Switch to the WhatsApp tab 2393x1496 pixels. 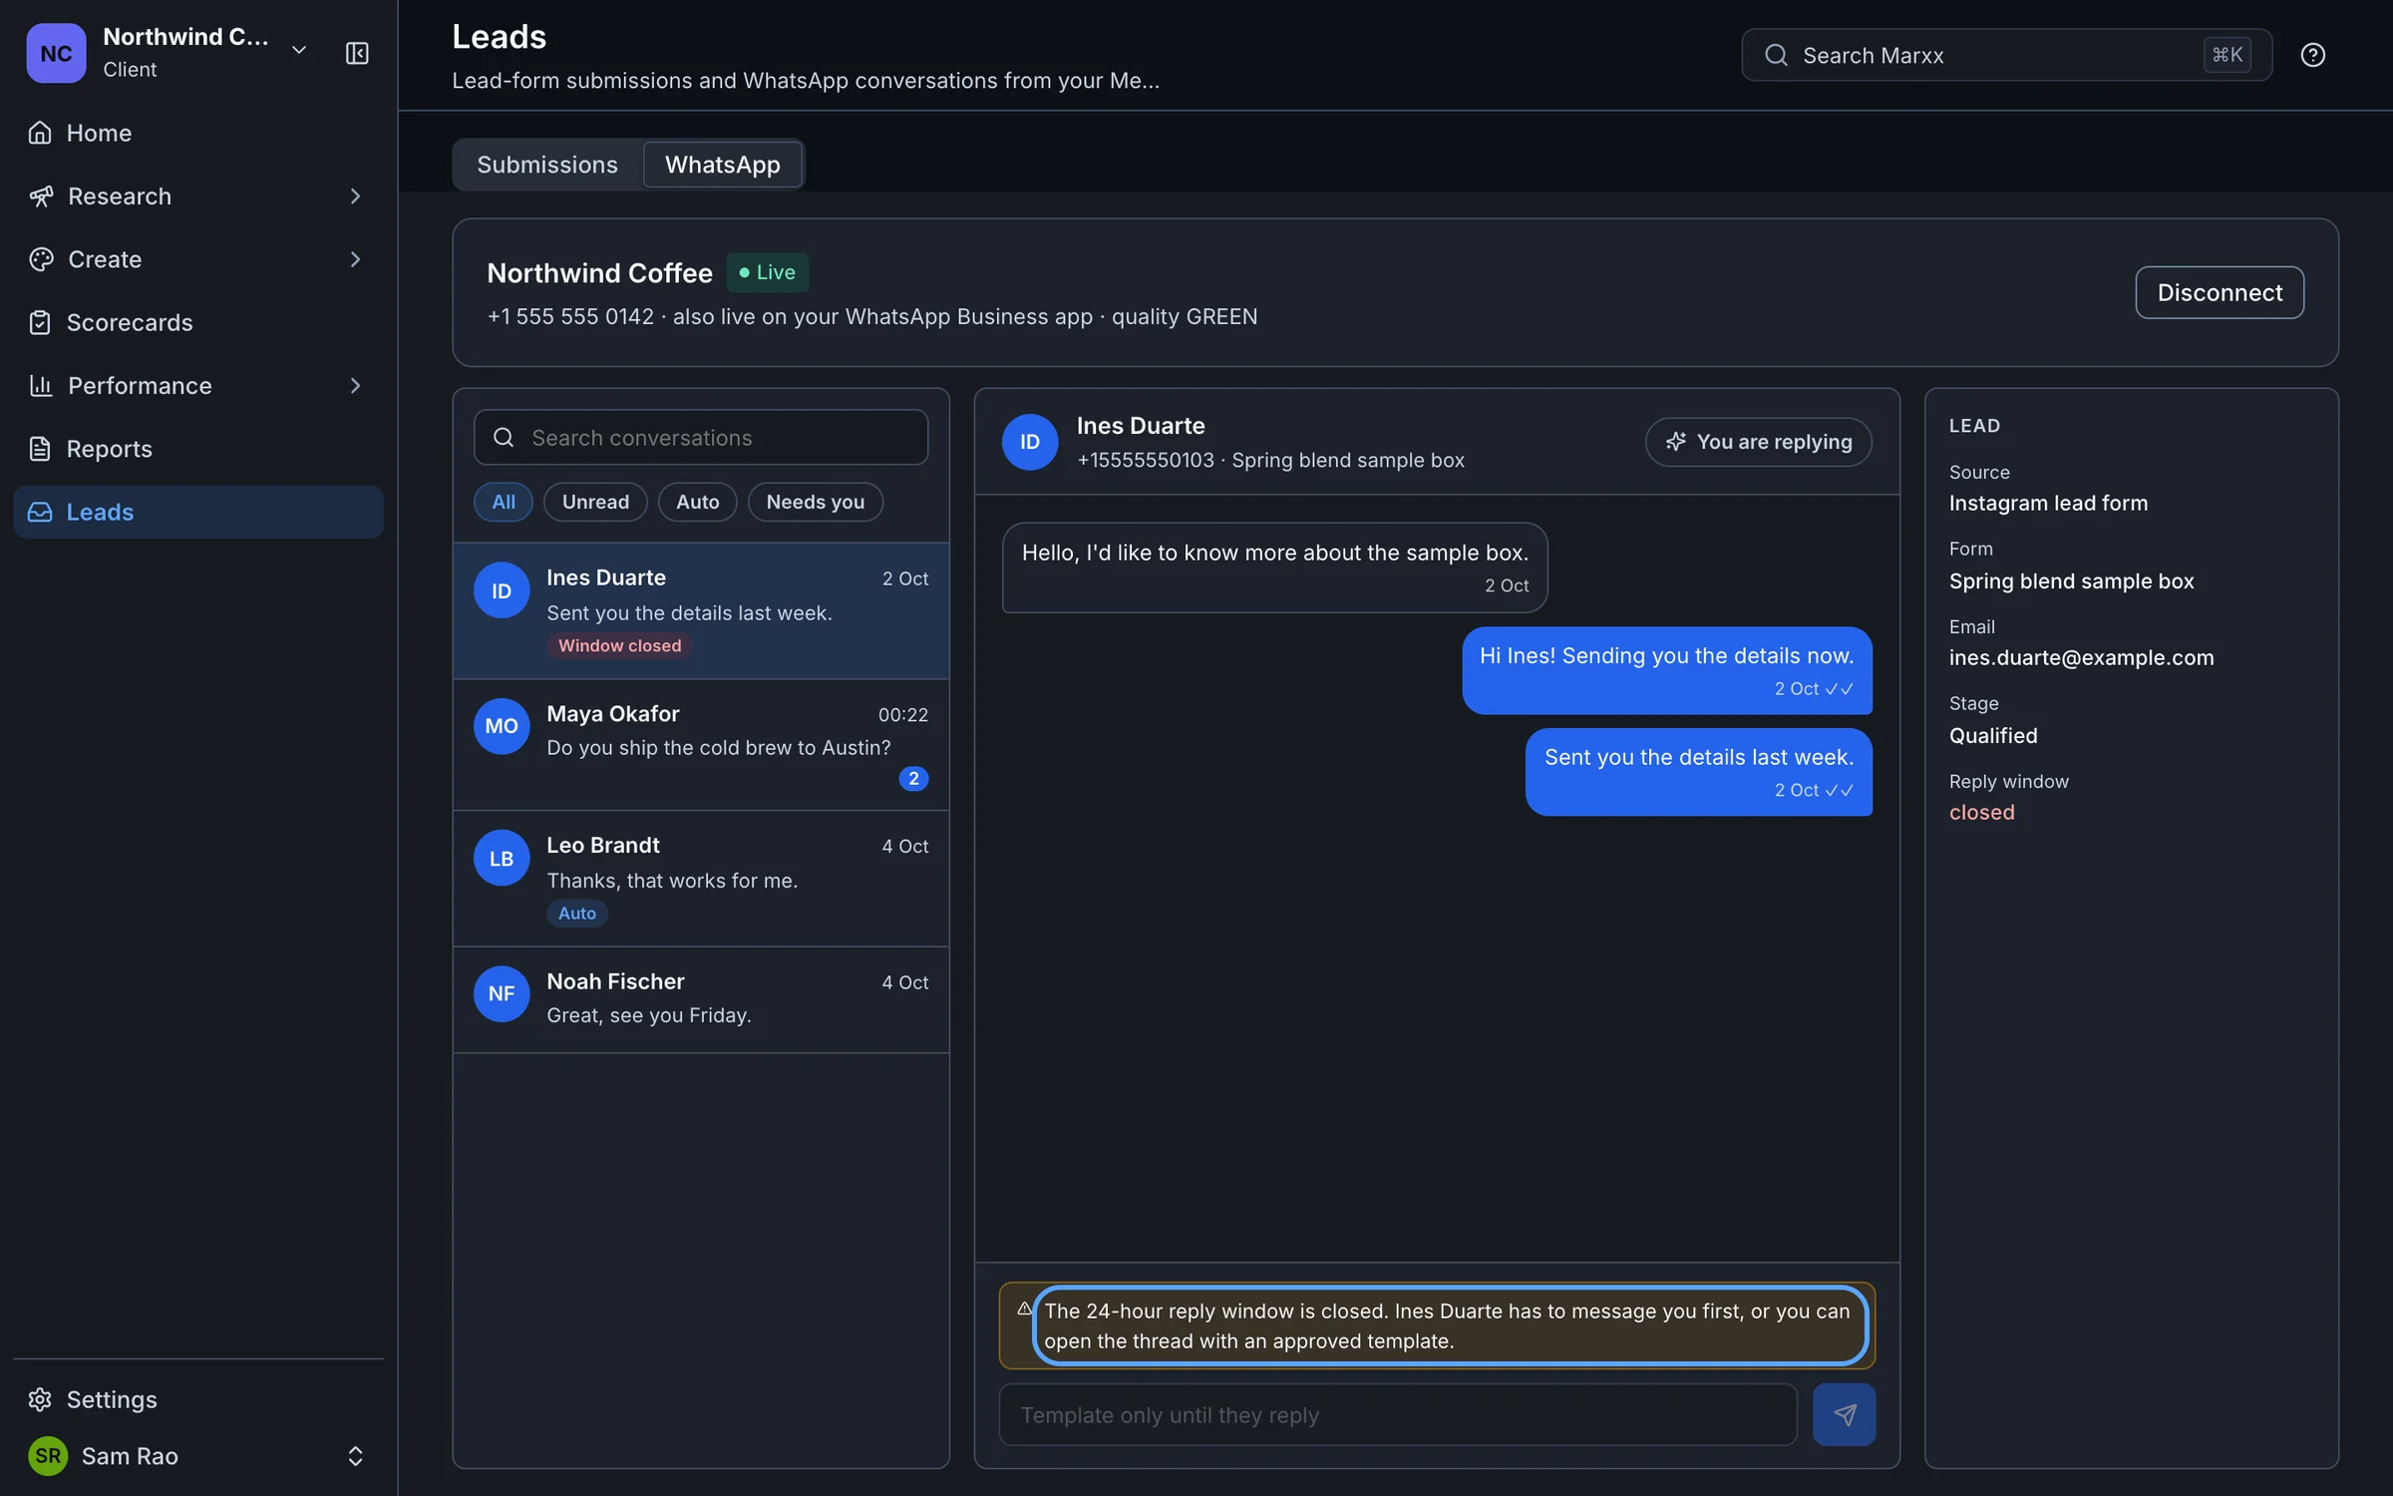(723, 165)
